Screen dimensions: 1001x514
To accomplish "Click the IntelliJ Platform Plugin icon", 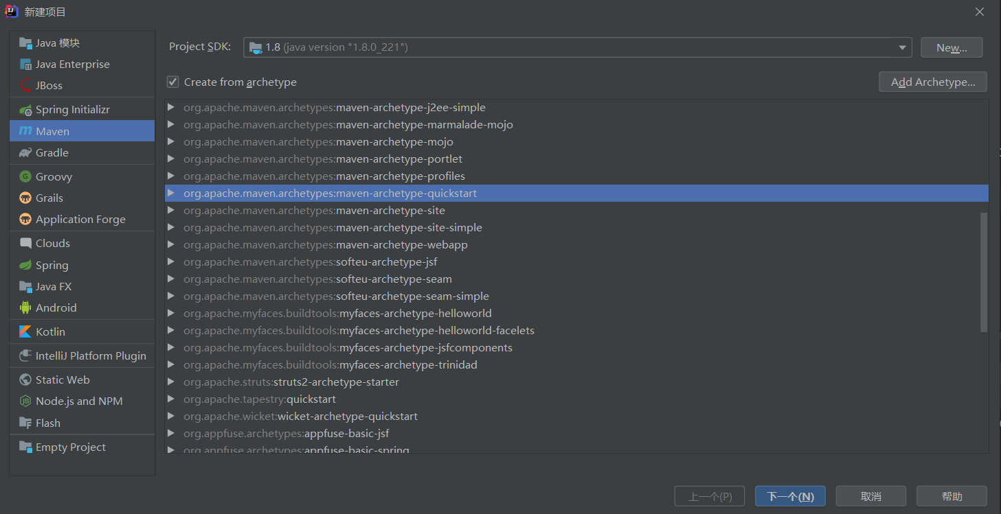I will pyautogui.click(x=25, y=355).
